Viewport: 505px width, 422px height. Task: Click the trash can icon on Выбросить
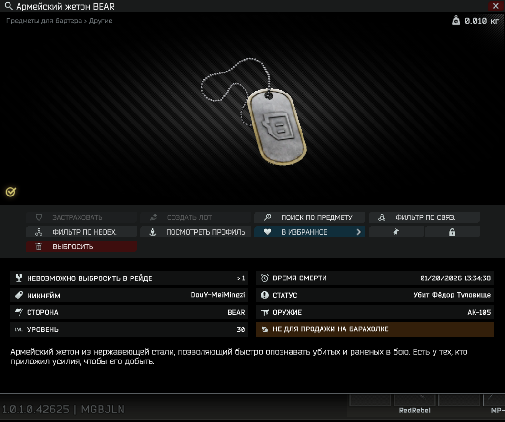[39, 247]
